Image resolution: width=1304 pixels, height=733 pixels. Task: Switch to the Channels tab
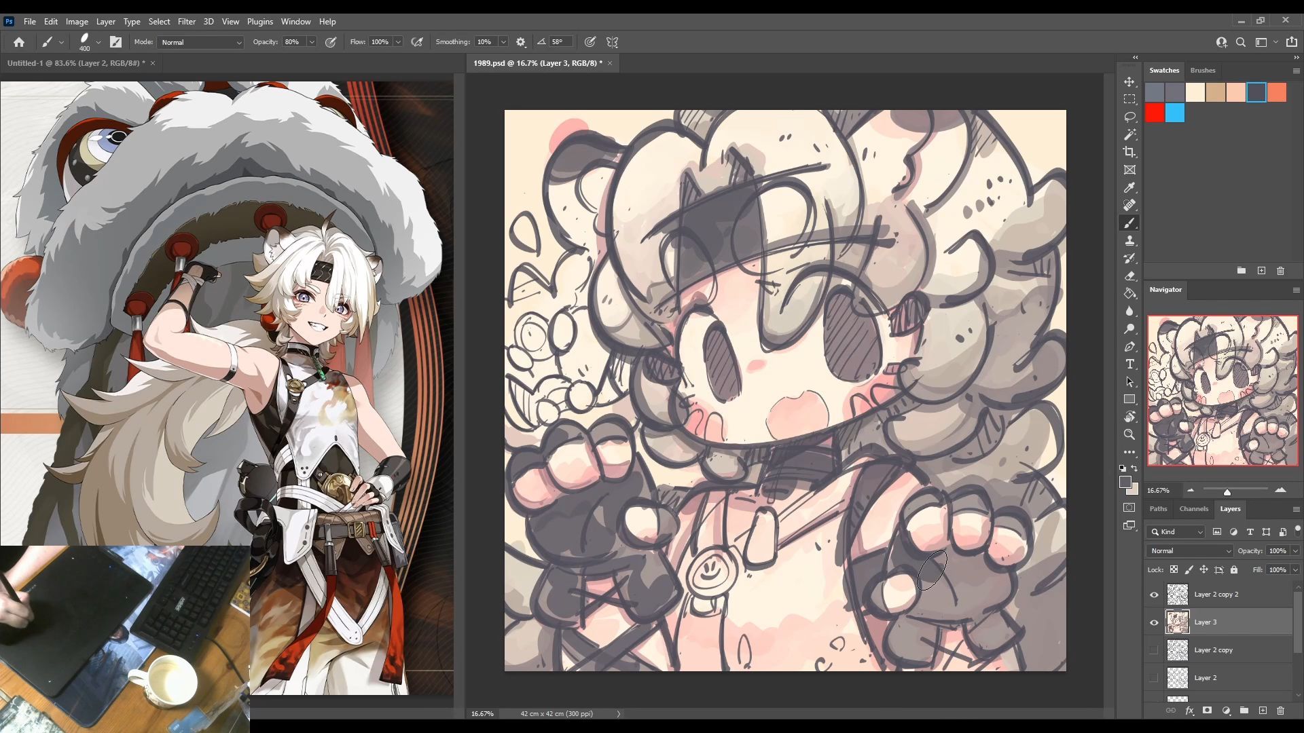[1193, 509]
